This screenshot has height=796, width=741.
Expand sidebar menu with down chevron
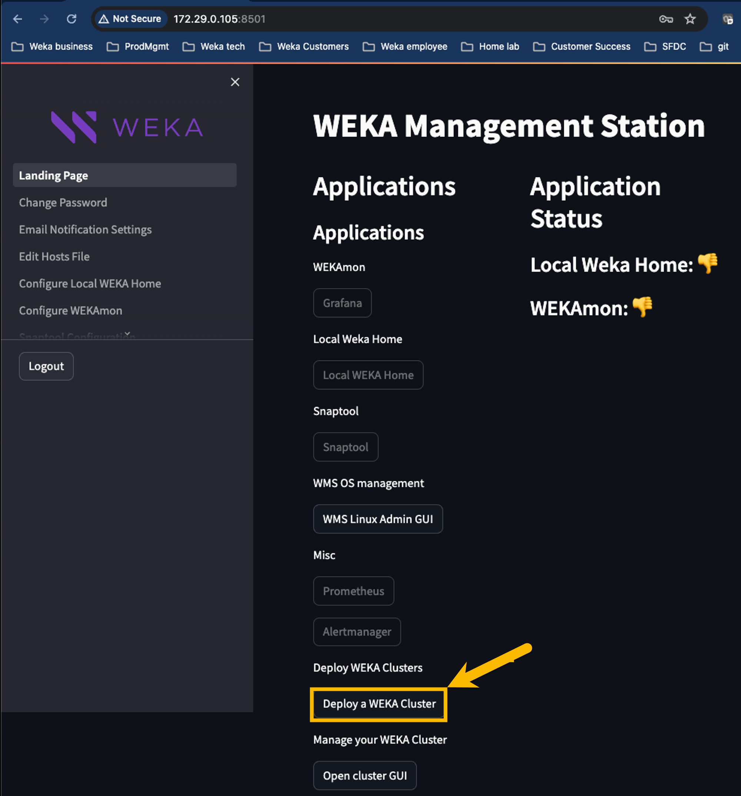click(x=127, y=333)
